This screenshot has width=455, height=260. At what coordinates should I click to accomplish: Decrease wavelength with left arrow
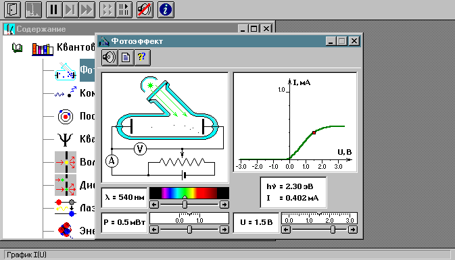[154, 205]
